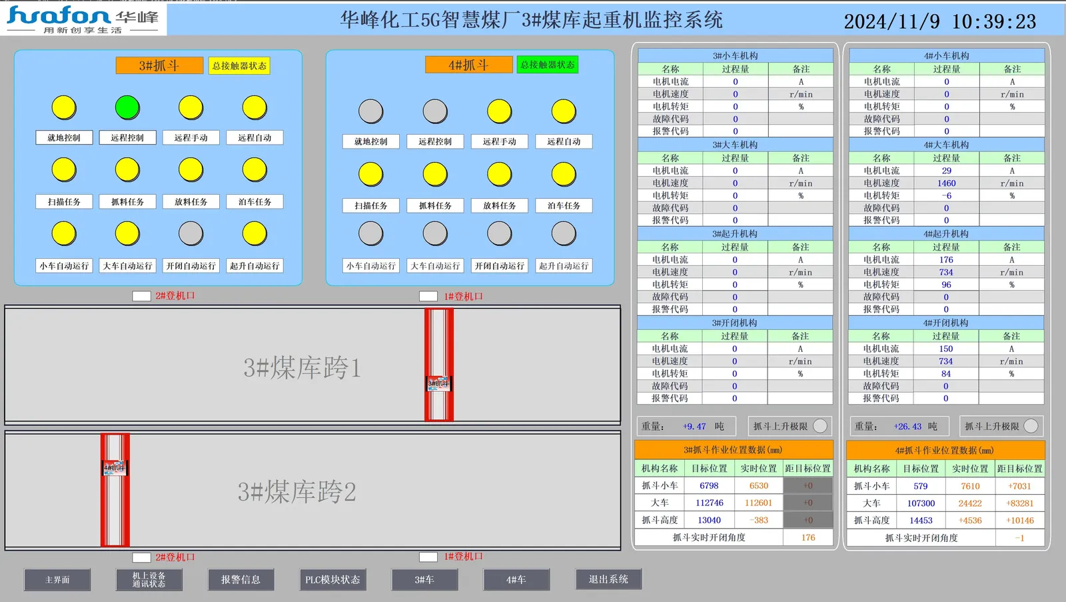Toggle the top 2#登机口 checkbox
Image resolution: width=1066 pixels, height=602 pixels.
click(141, 296)
